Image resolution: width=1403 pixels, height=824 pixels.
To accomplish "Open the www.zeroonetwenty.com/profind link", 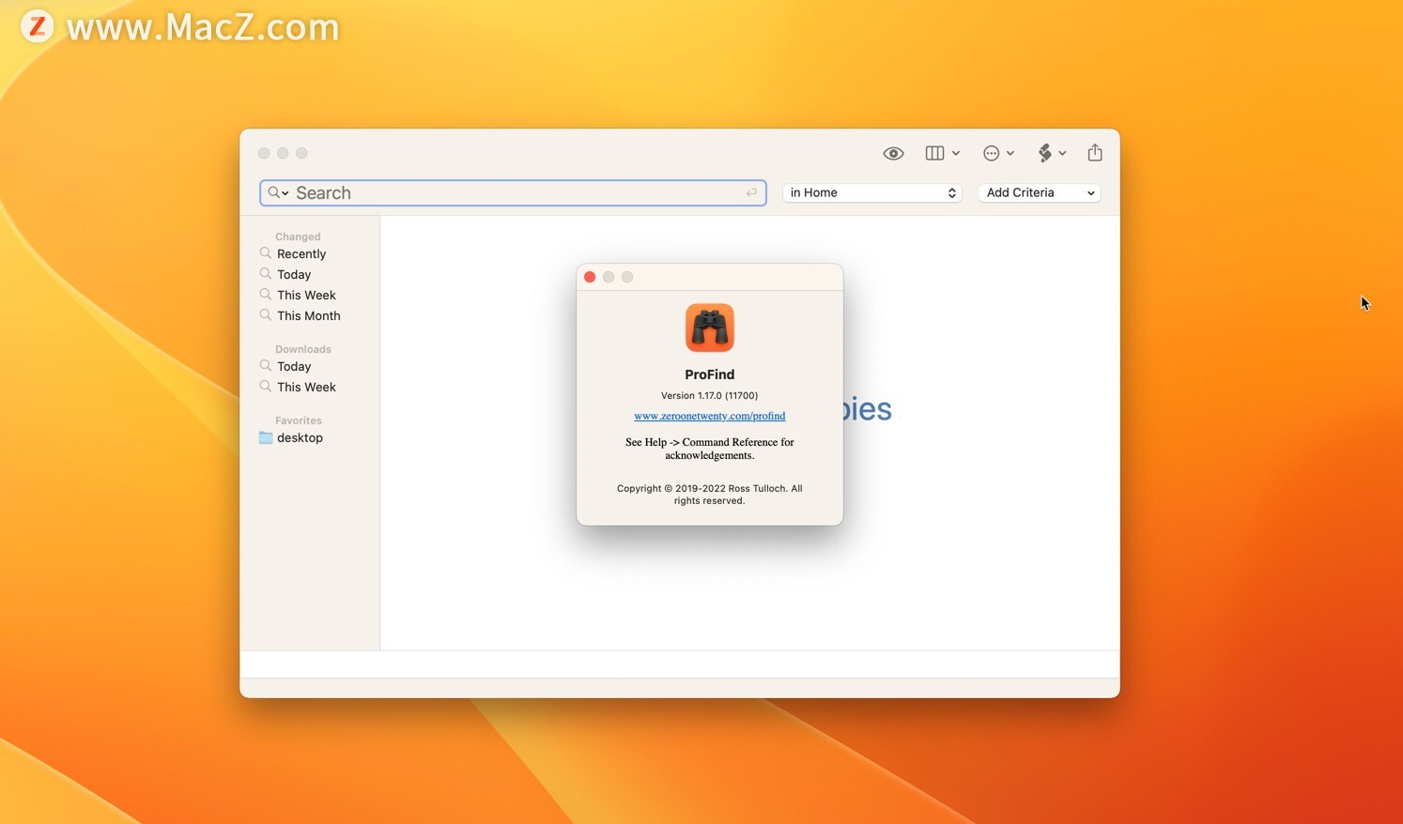I will (x=710, y=416).
